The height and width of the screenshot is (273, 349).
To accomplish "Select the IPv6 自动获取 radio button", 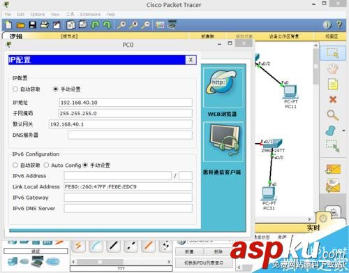I will tap(15, 165).
